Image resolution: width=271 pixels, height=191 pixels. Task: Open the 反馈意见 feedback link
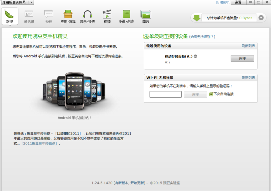pos(223,2)
